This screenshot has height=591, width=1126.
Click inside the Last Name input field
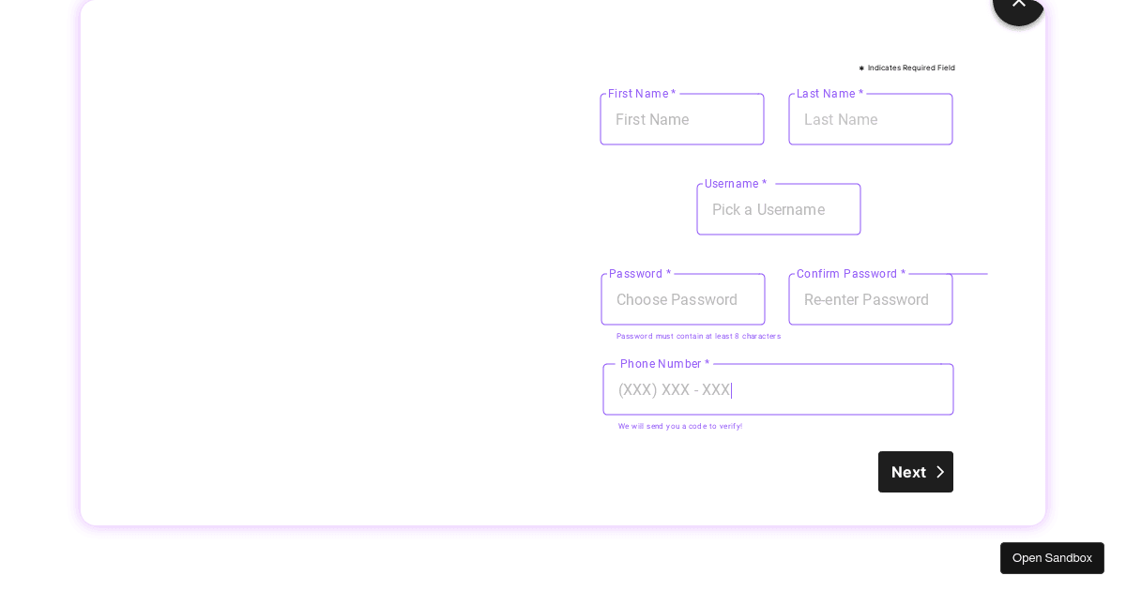(x=871, y=119)
